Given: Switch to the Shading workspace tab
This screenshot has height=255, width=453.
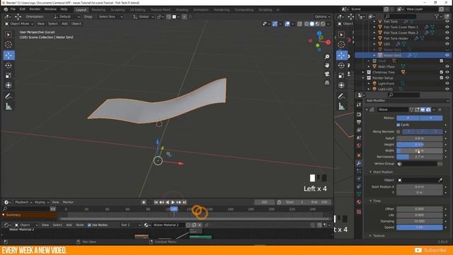Looking at the screenshot, I should tap(182, 10).
